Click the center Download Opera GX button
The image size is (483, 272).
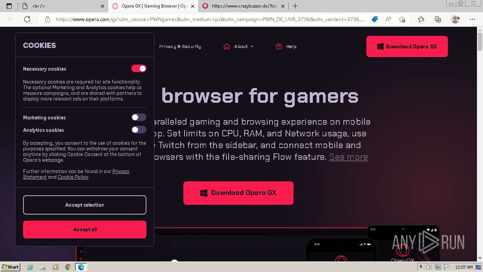click(x=238, y=193)
